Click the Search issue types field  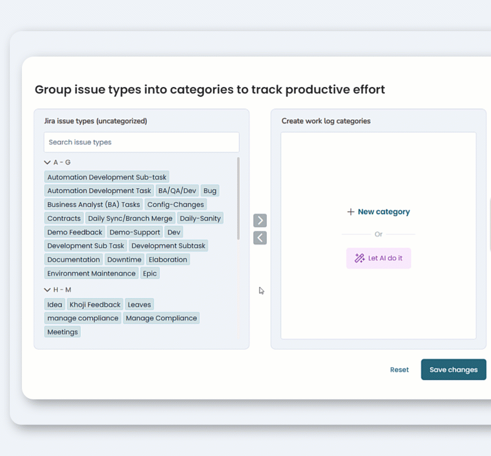tap(142, 142)
